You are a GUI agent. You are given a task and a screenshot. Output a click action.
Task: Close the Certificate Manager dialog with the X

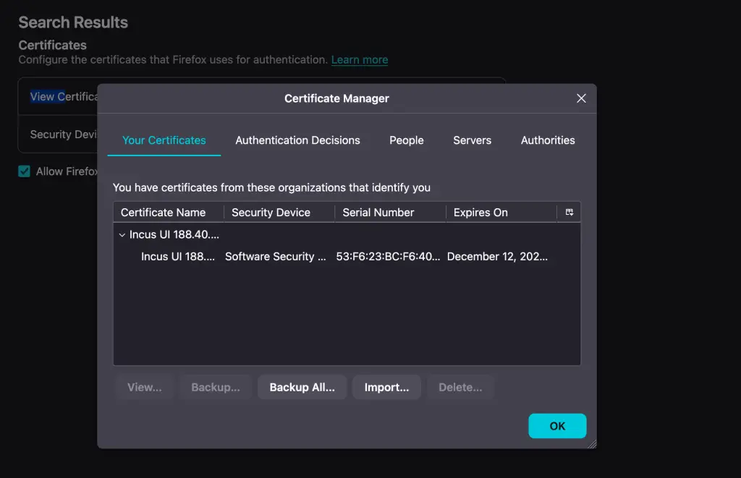[x=581, y=98]
